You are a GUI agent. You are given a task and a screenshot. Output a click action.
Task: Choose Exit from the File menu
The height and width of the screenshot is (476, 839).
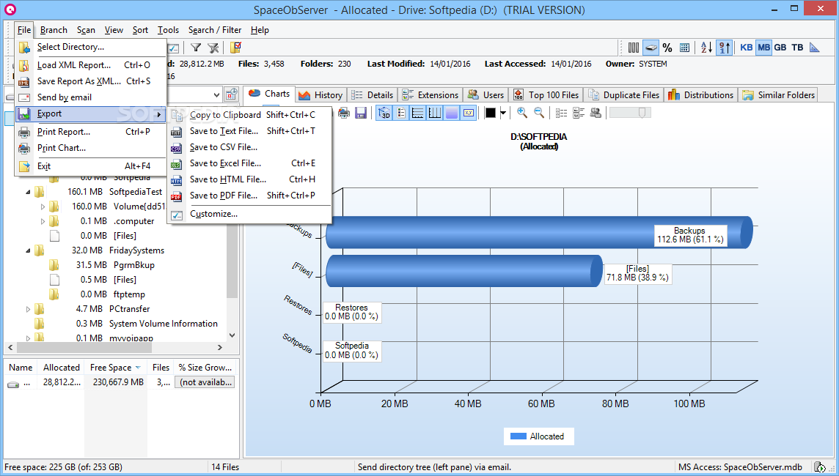tap(91, 166)
